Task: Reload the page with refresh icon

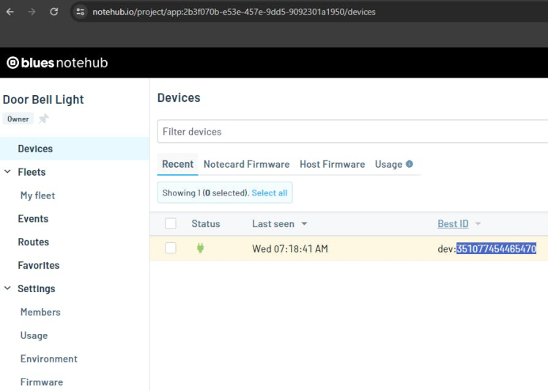Action: coord(53,12)
